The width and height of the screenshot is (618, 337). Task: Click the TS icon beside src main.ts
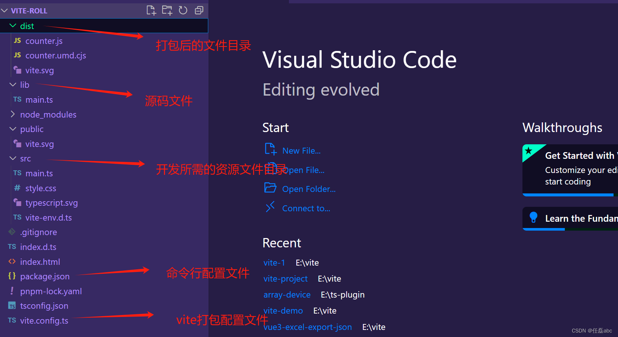(x=17, y=173)
